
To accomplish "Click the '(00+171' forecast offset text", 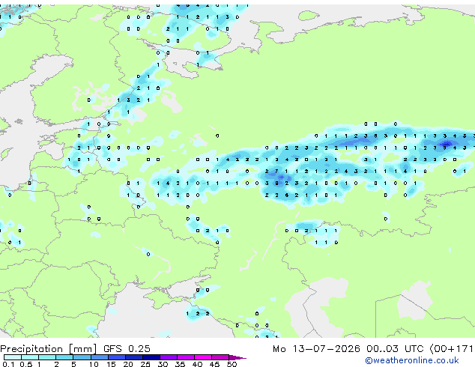I will [x=452, y=349].
